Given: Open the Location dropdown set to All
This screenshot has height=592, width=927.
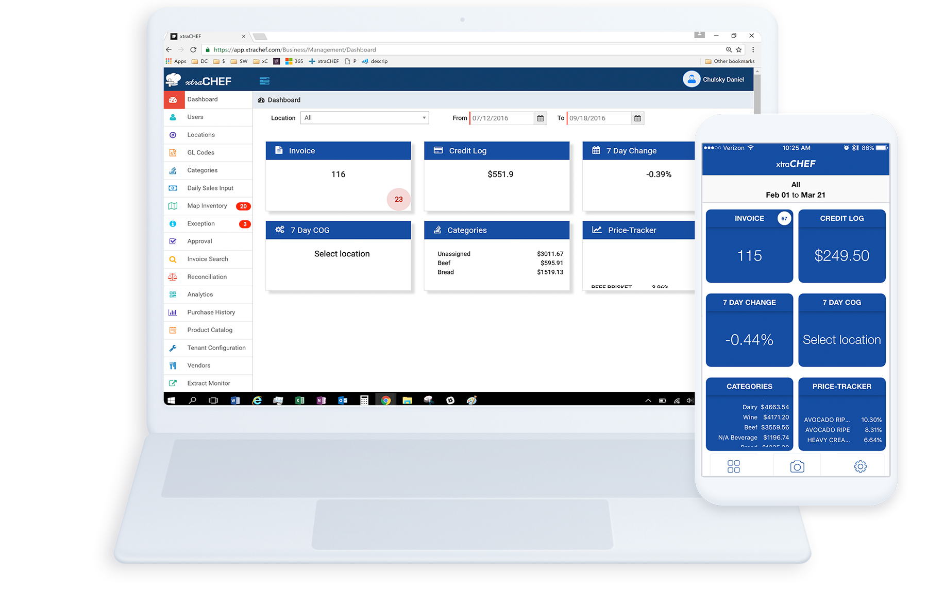Looking at the screenshot, I should click(x=364, y=118).
